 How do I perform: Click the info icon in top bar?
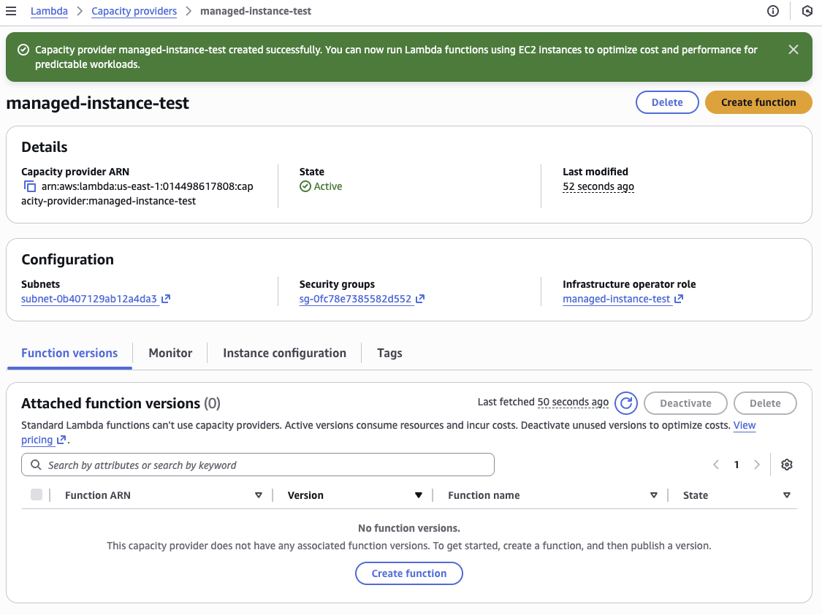[773, 11]
